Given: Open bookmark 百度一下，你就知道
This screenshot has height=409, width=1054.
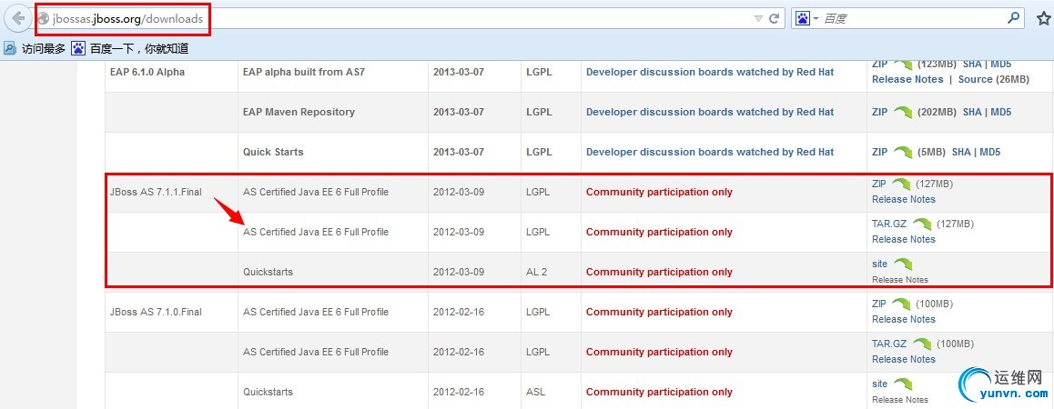Looking at the screenshot, I should (130, 48).
